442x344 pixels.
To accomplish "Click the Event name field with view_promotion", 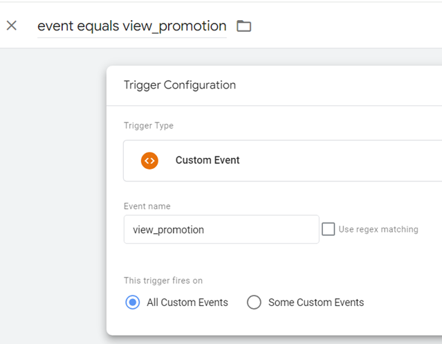I will point(221,230).
